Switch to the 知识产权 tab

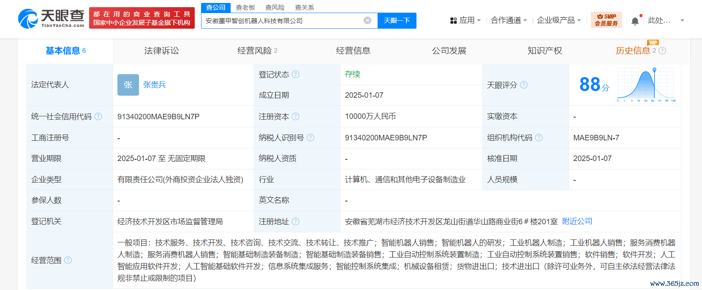(545, 51)
